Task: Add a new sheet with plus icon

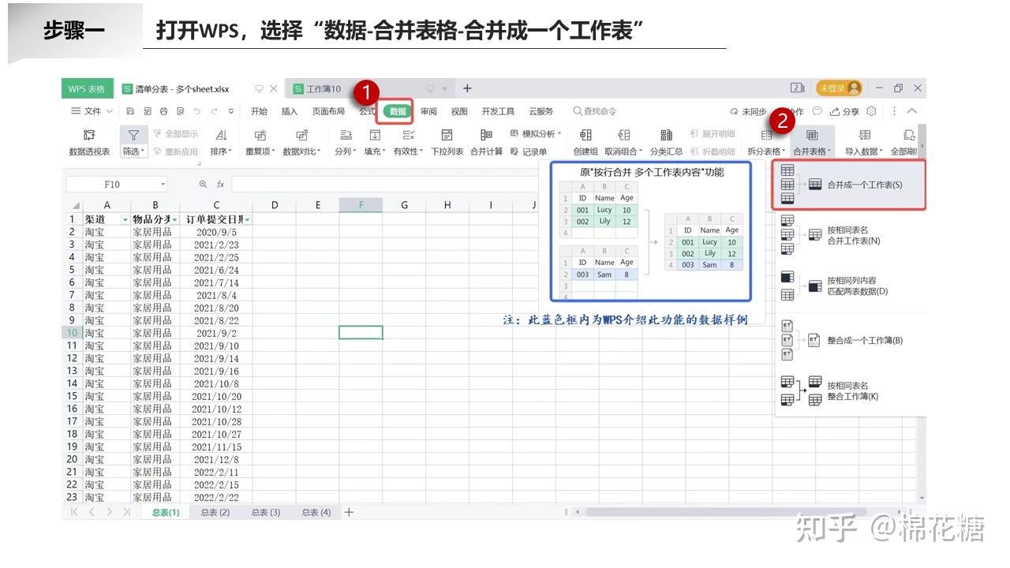Action: 349,512
